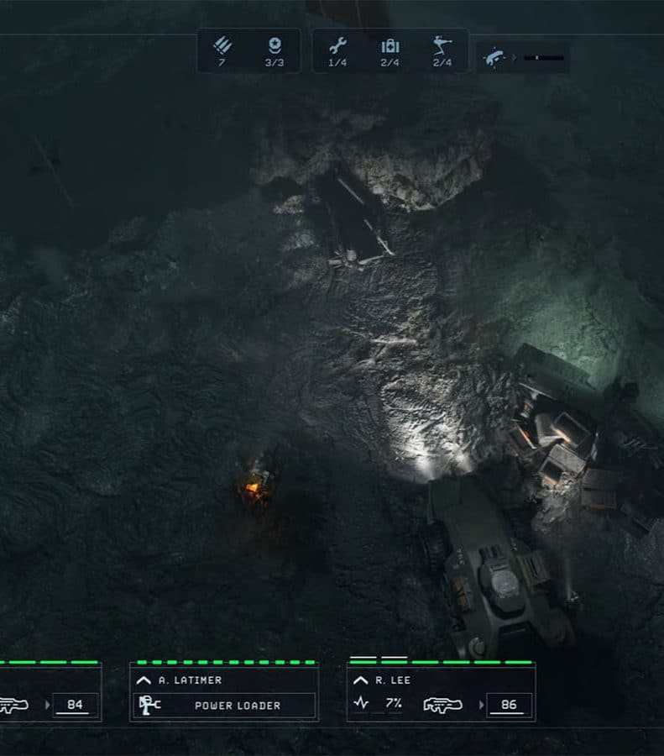
Task: Select the A. Latimer marine name
Action: [191, 680]
